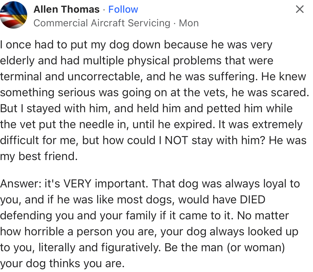
Task: Select Allen Thomas's name
Action: pyautogui.click(x=67, y=9)
